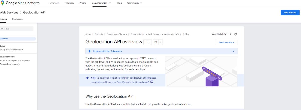Click the copy page icon beside title
Viewport: 301px width, 110px height.
click(x=156, y=42)
